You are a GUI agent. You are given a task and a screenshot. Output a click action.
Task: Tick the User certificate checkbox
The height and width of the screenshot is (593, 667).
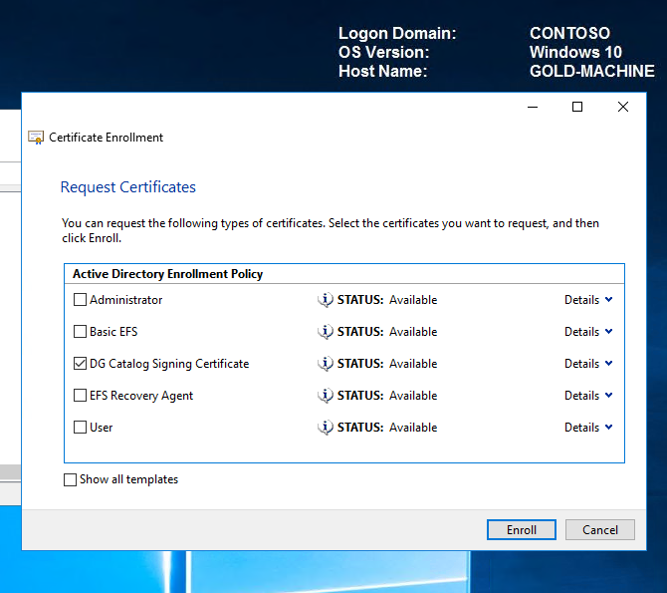point(81,428)
